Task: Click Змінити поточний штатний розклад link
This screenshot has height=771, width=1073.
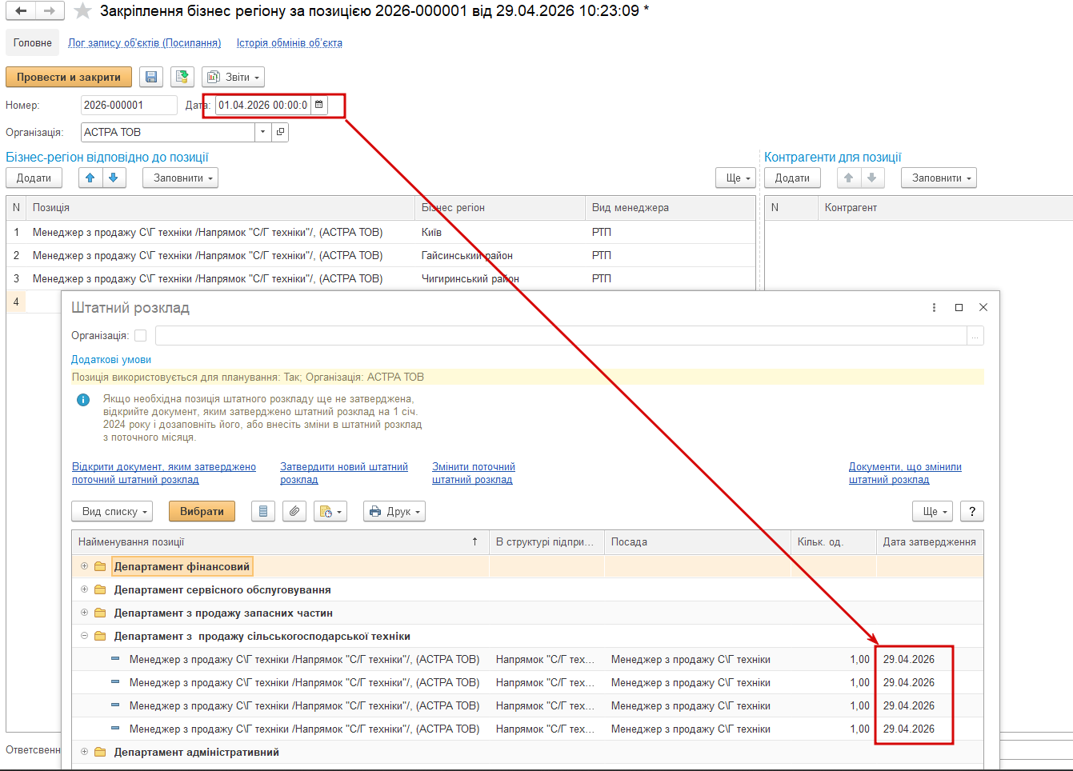Action: click(474, 473)
